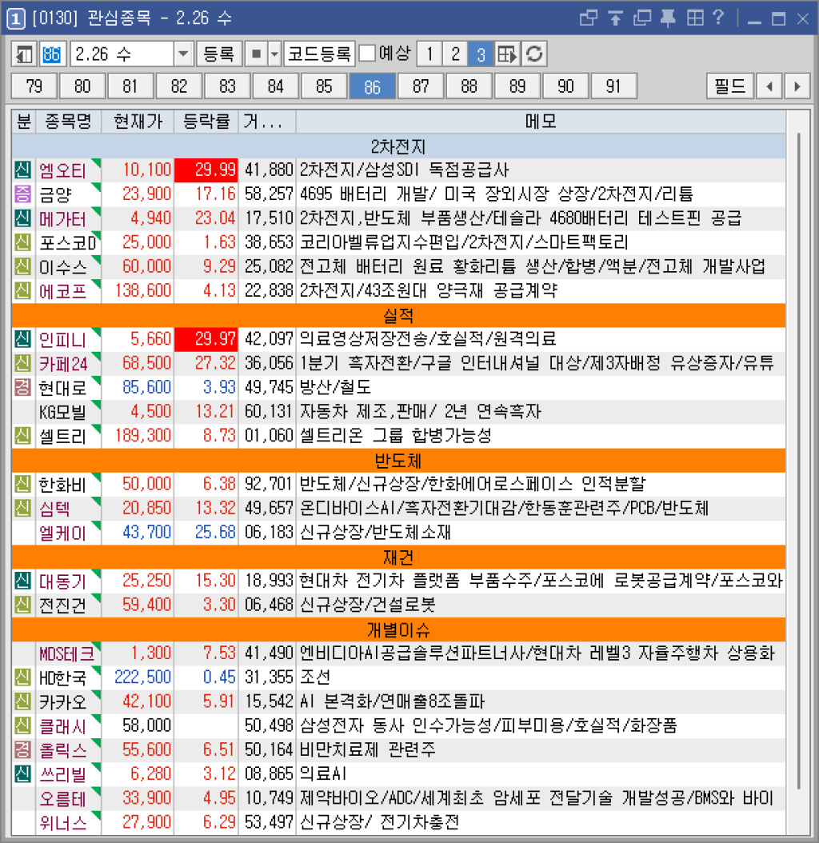Click the 신 badge on the 엠오티 row

tap(22, 170)
